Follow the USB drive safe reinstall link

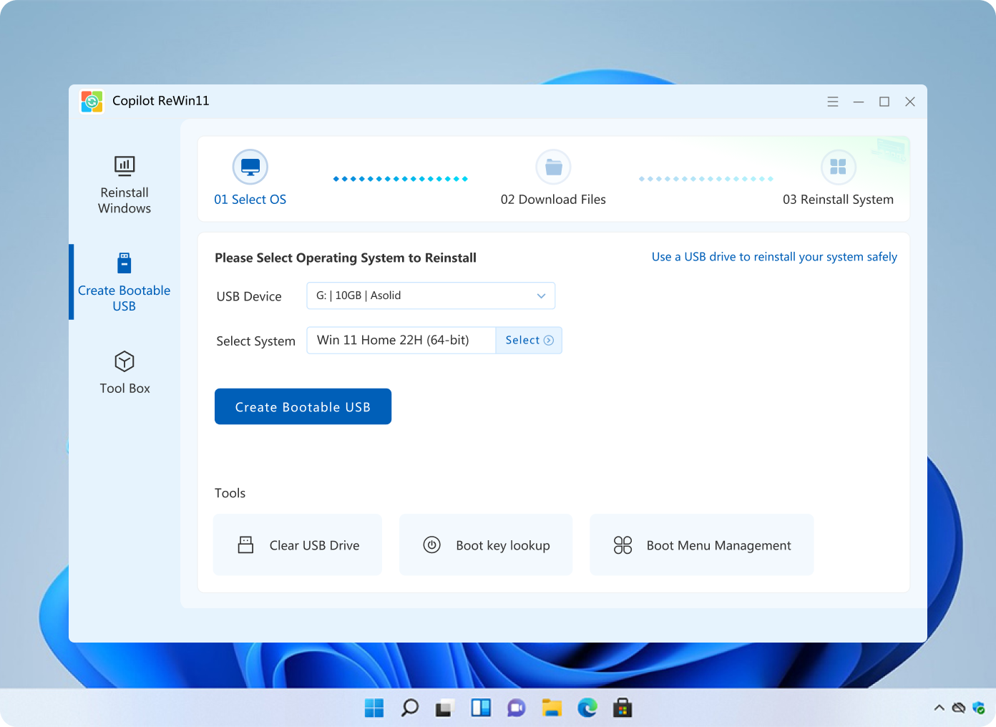coord(774,257)
